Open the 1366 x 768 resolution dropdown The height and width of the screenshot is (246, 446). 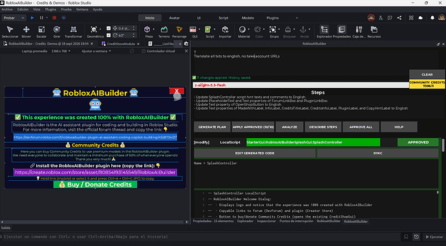(61, 51)
